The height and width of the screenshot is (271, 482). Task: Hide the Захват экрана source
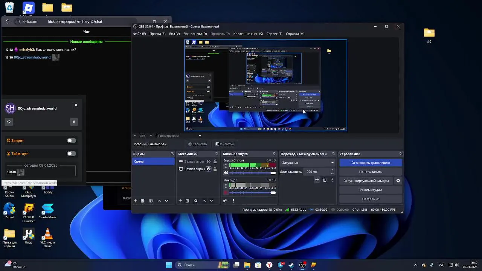coord(209,169)
